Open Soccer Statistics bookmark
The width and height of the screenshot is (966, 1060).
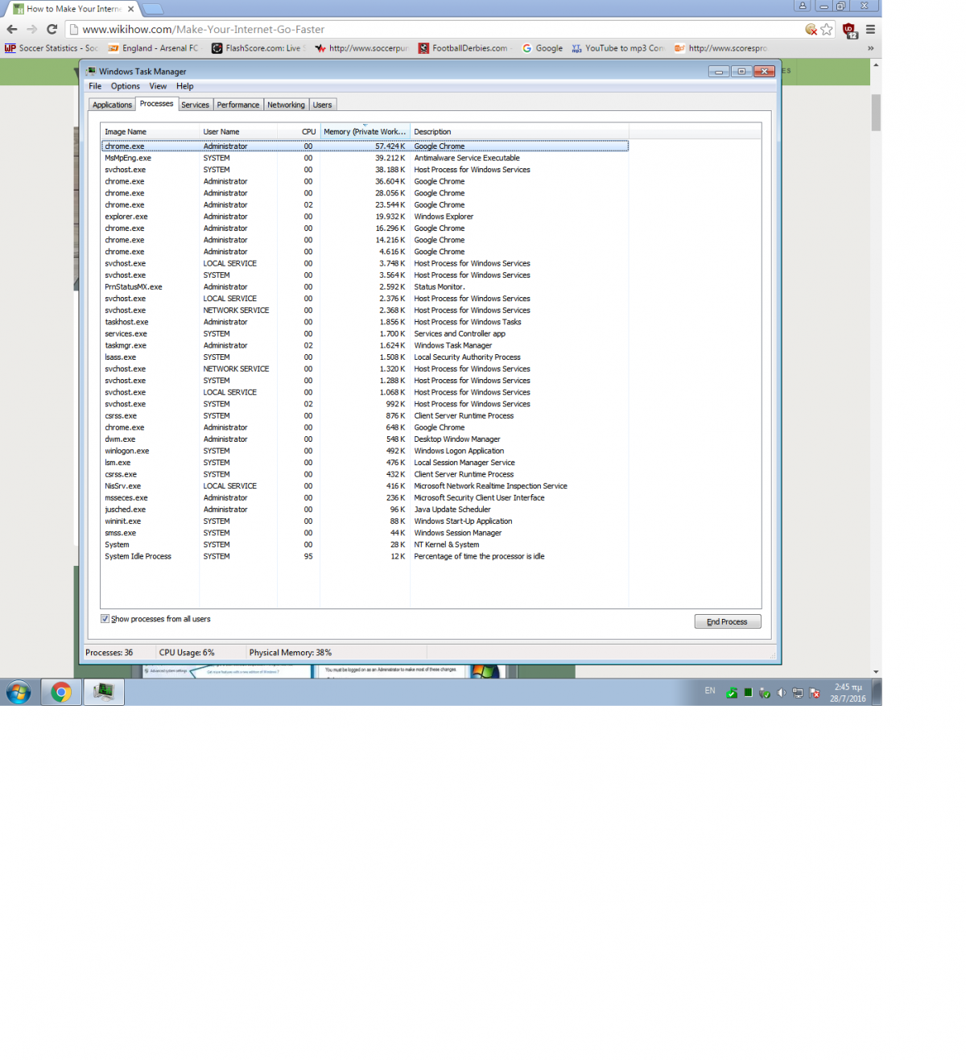[x=52, y=48]
